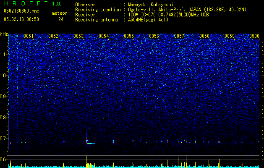
Task: Click the 0856 time marker
Action: (154, 36)
